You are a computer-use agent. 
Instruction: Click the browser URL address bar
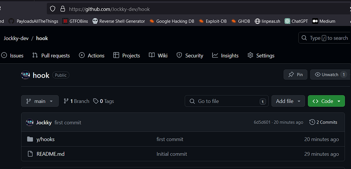pyautogui.click(x=198, y=9)
